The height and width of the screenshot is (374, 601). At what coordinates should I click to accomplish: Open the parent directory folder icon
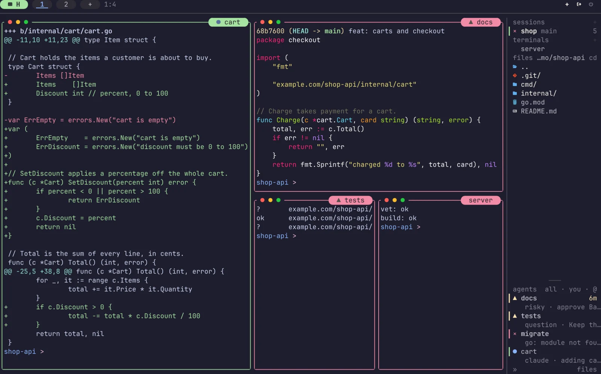pos(515,67)
